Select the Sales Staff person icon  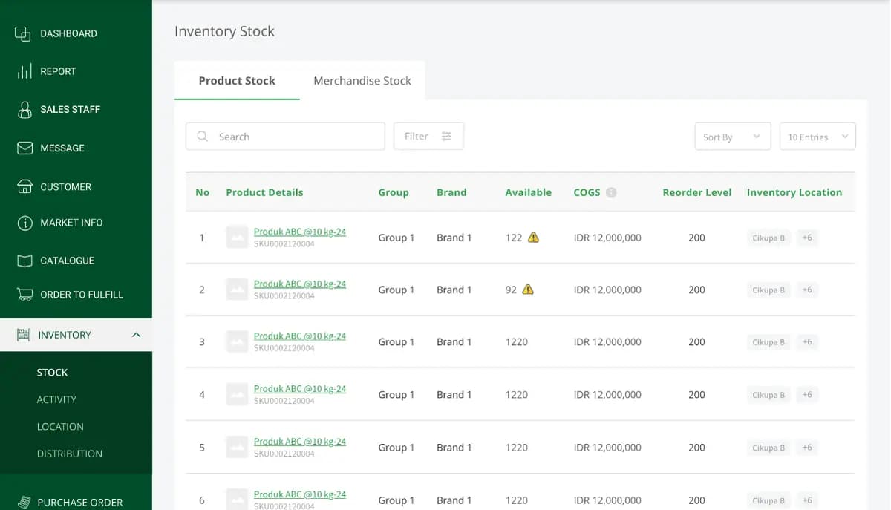pyautogui.click(x=25, y=109)
